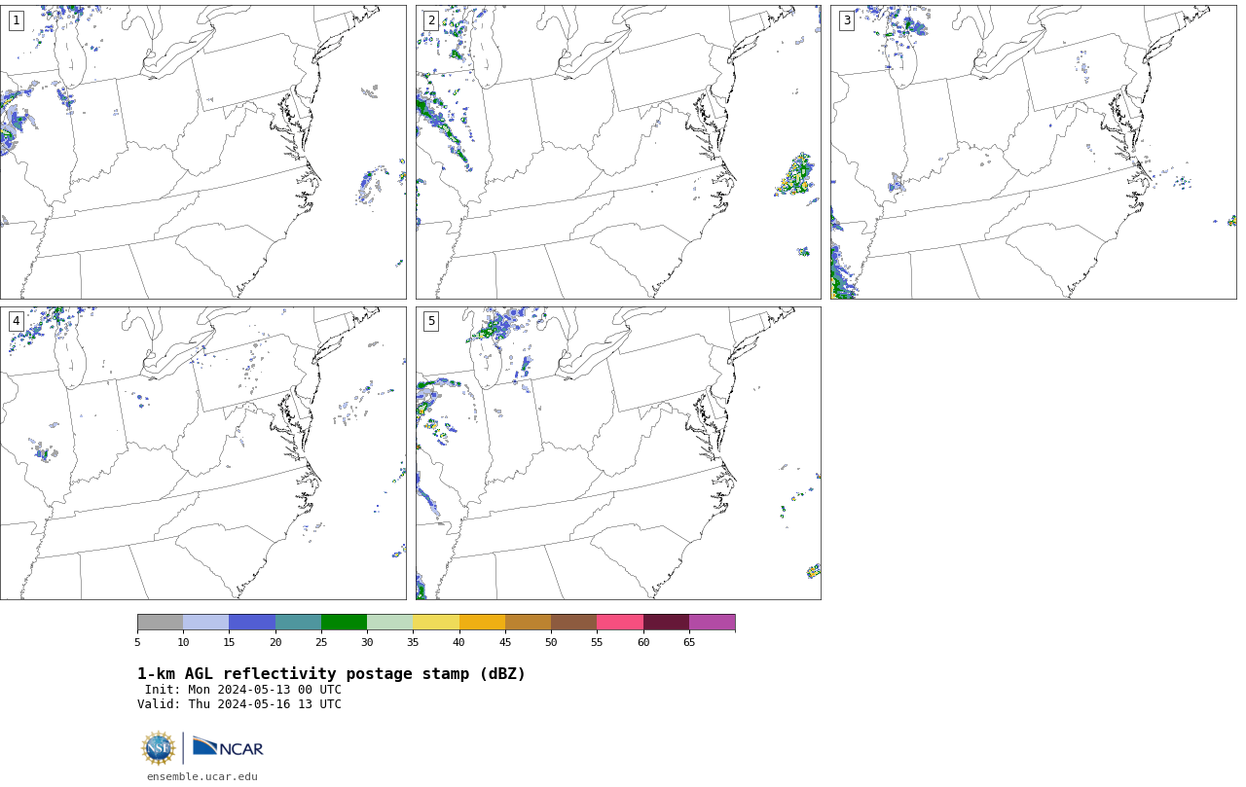Open ensemble member 1 map panel

pyautogui.click(x=202, y=152)
